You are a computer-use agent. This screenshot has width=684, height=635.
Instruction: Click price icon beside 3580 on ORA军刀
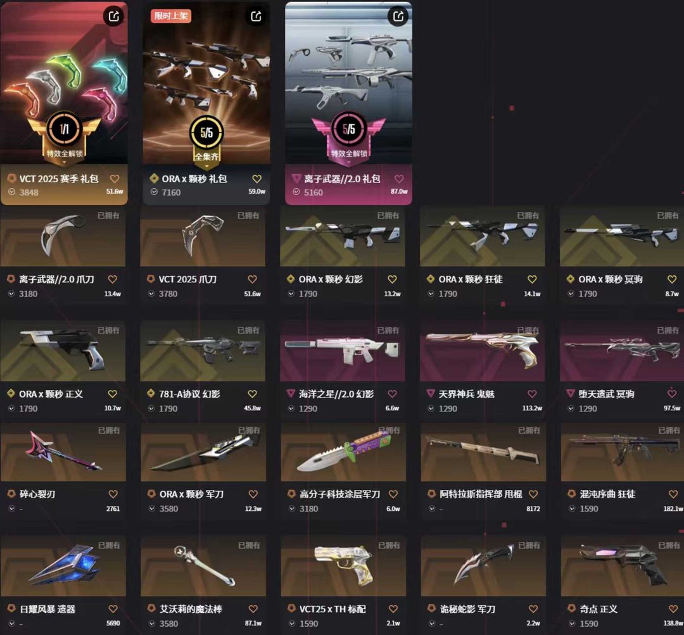pos(152,508)
